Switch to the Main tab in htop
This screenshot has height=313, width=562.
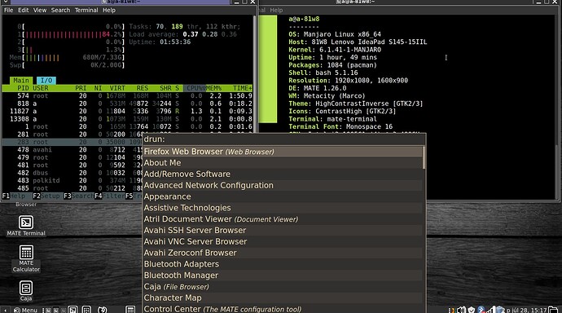[x=21, y=81]
